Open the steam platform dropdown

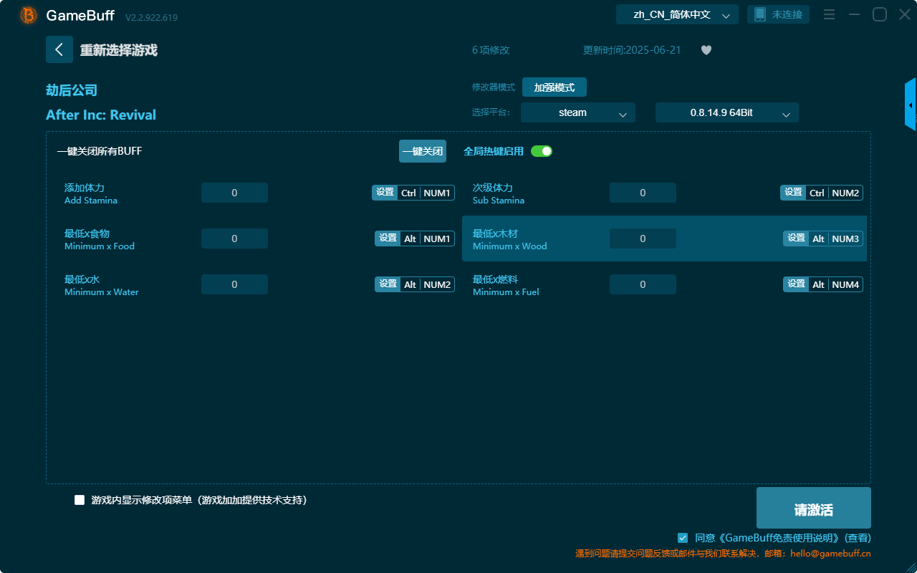click(577, 112)
